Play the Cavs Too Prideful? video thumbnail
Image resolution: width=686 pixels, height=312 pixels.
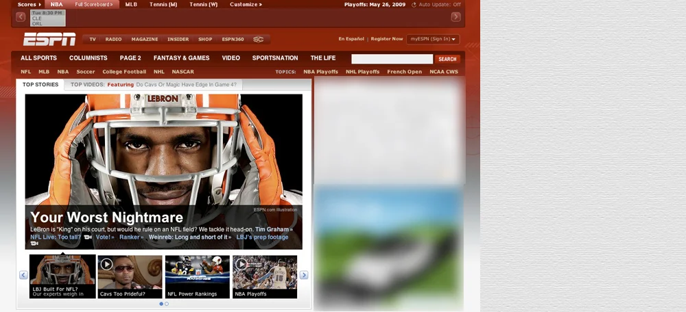[130, 276]
